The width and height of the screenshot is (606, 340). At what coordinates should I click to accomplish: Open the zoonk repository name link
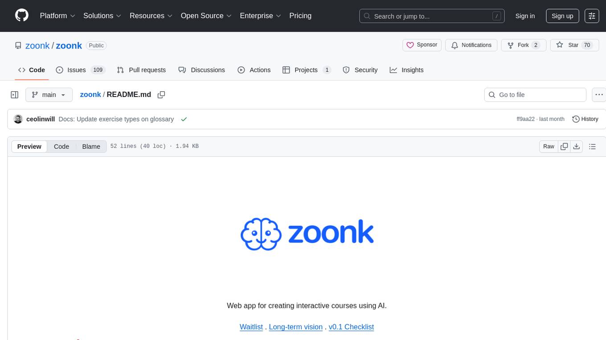click(69, 45)
